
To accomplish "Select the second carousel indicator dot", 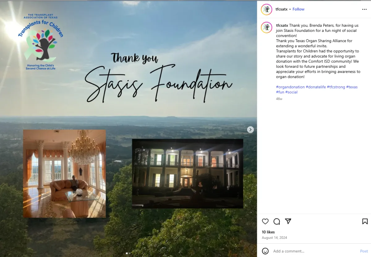I will [130, 253].
